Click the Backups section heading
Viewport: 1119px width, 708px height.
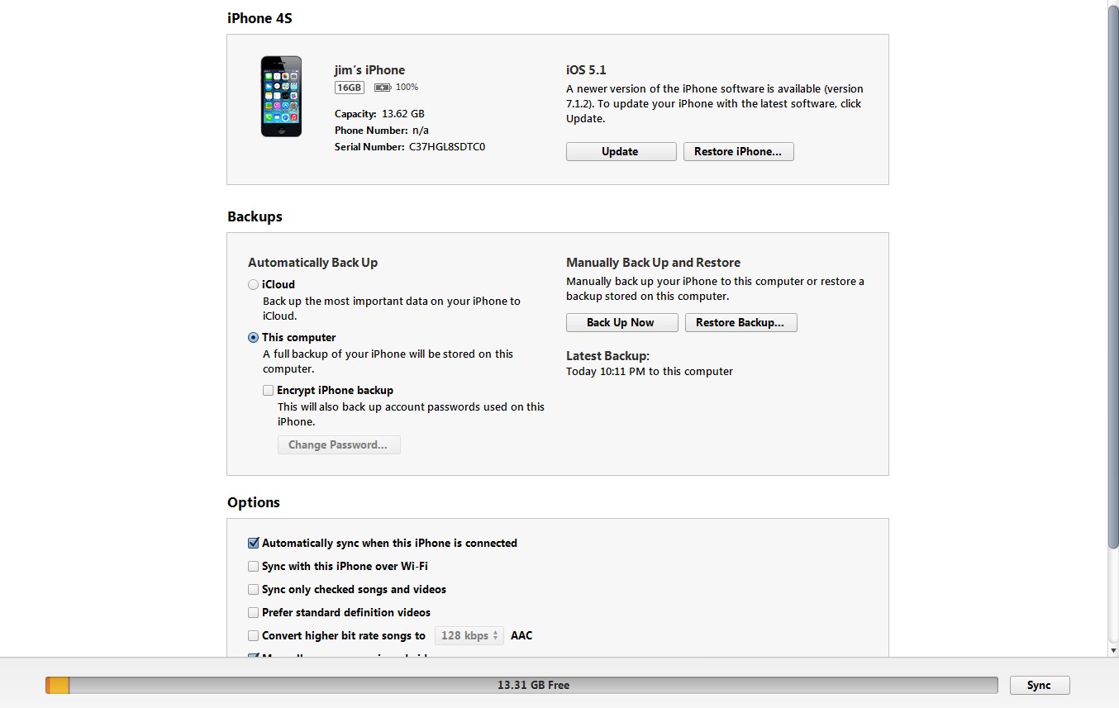tap(255, 216)
